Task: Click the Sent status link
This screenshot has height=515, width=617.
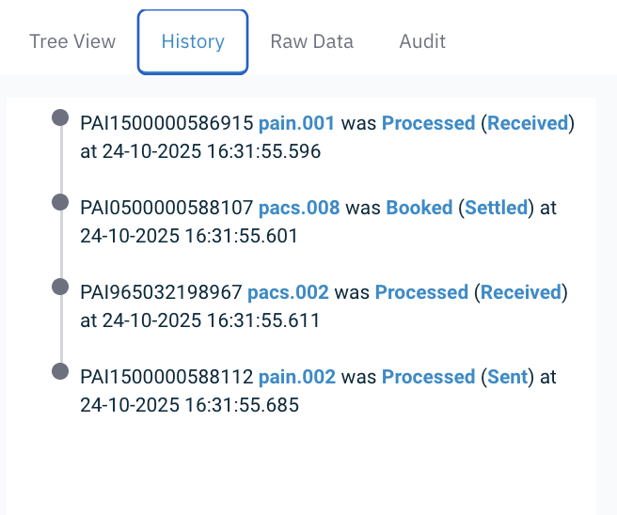Action: (507, 377)
